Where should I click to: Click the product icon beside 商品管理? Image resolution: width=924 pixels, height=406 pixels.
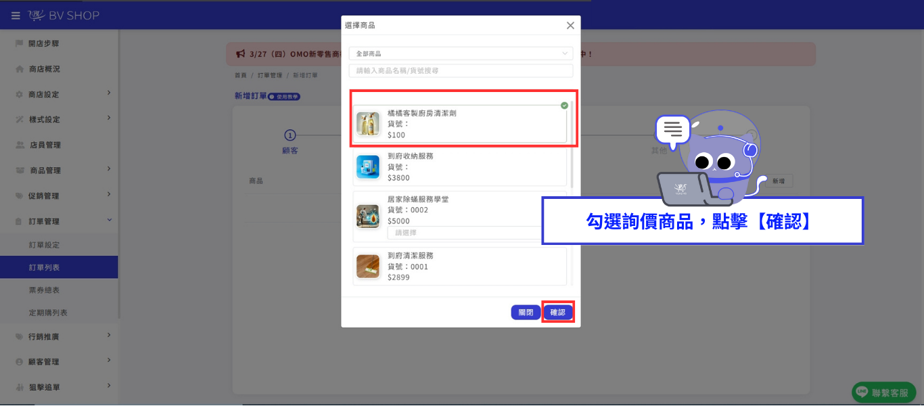(x=19, y=170)
